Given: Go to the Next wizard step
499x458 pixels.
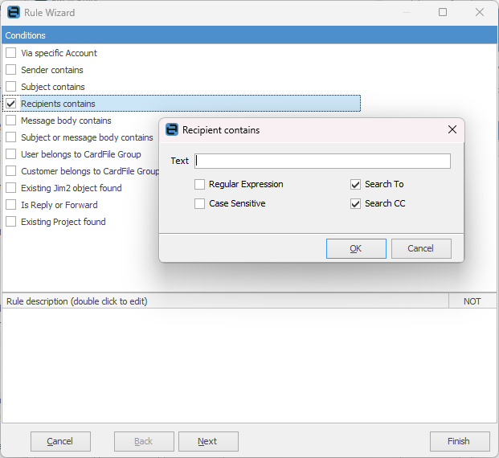Looking at the screenshot, I should click(x=208, y=441).
